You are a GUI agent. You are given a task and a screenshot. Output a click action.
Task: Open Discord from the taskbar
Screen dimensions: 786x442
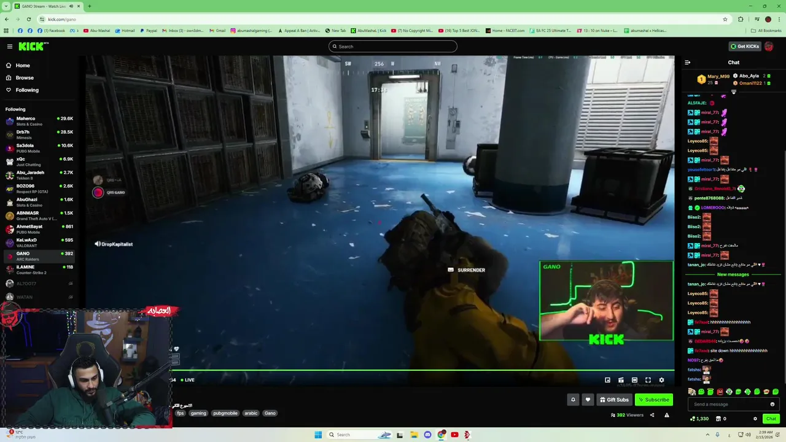[427, 435]
